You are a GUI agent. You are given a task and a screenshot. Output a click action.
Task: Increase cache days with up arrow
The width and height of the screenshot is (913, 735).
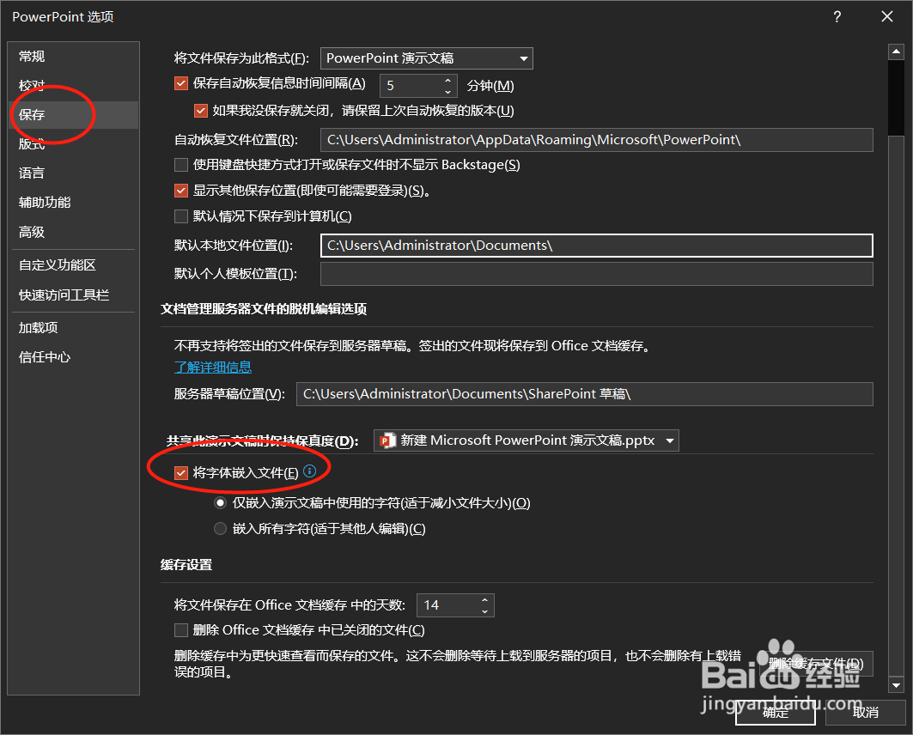pos(484,599)
